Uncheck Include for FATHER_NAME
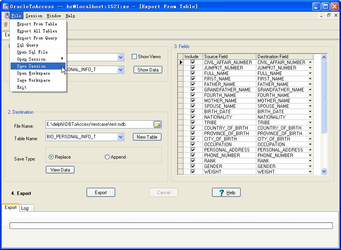This screenshot has width=341, height=250. (193, 84)
